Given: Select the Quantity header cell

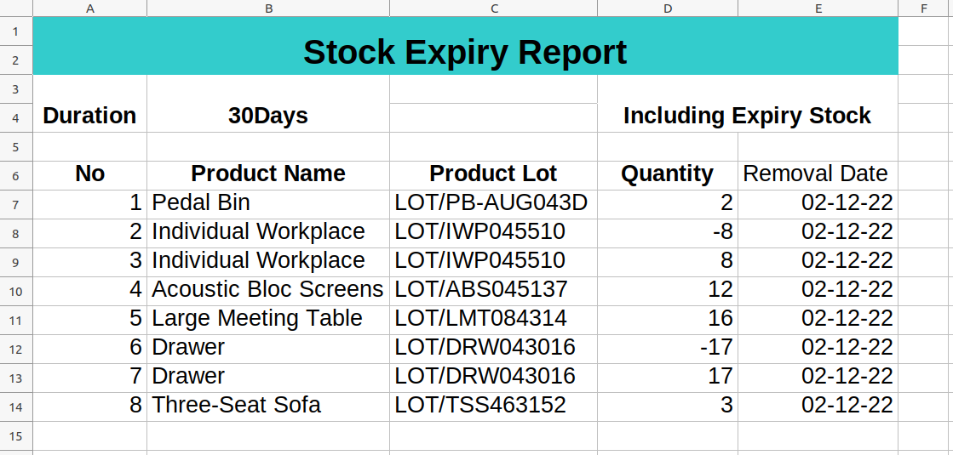Looking at the screenshot, I should tap(668, 174).
